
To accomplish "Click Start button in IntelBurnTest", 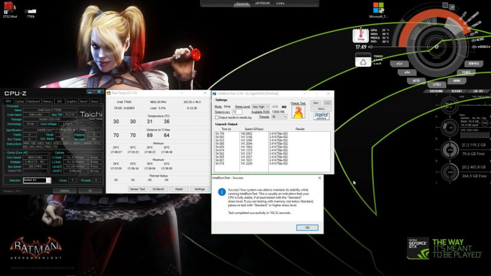I will coord(315,103).
